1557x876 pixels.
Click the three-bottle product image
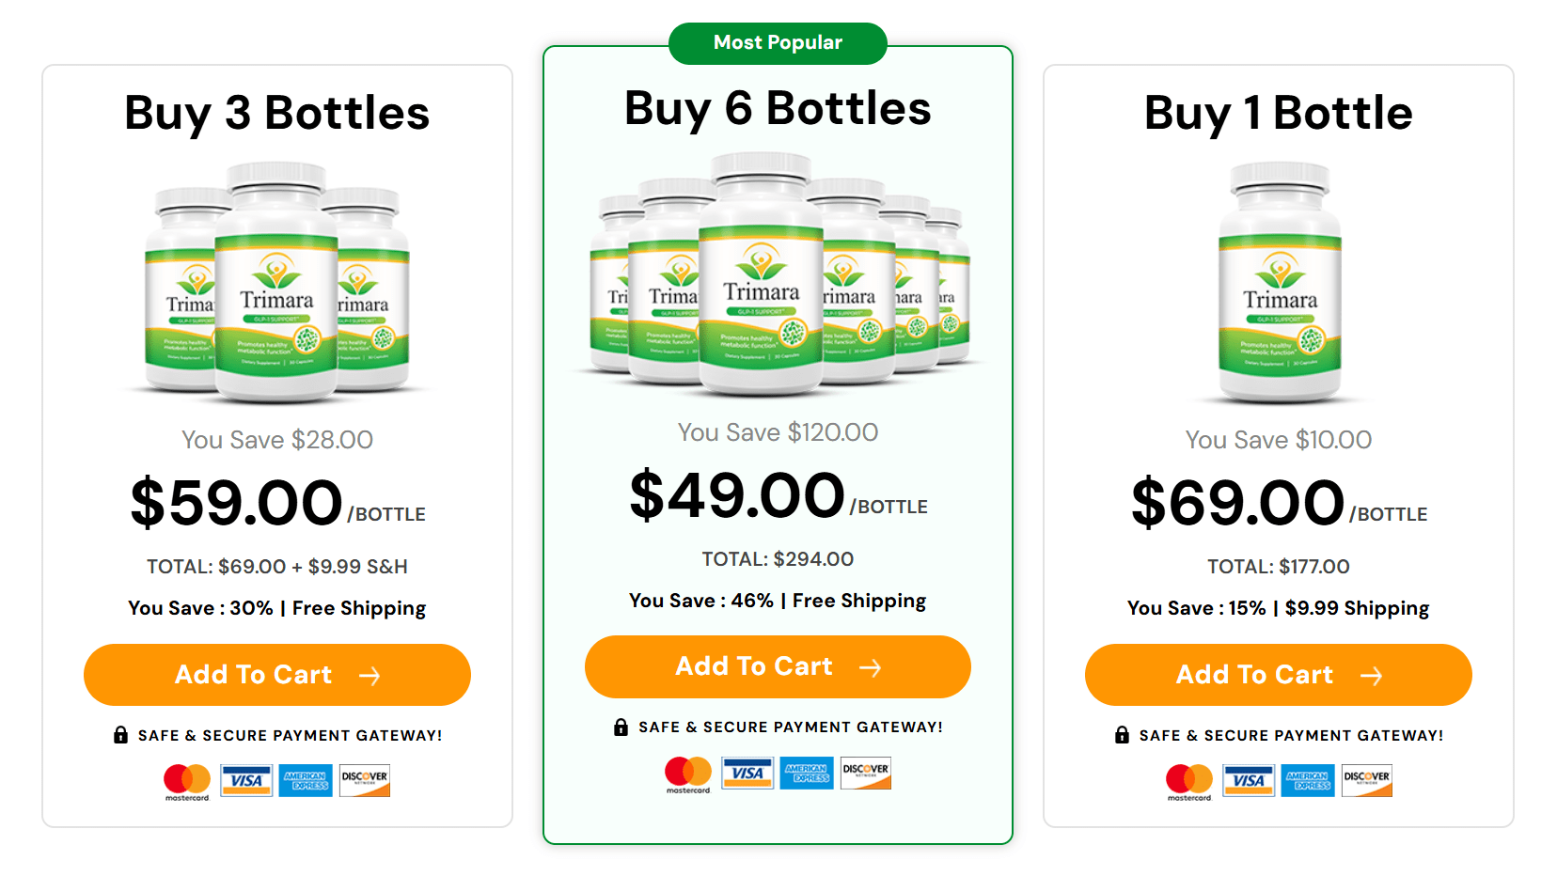(x=277, y=282)
